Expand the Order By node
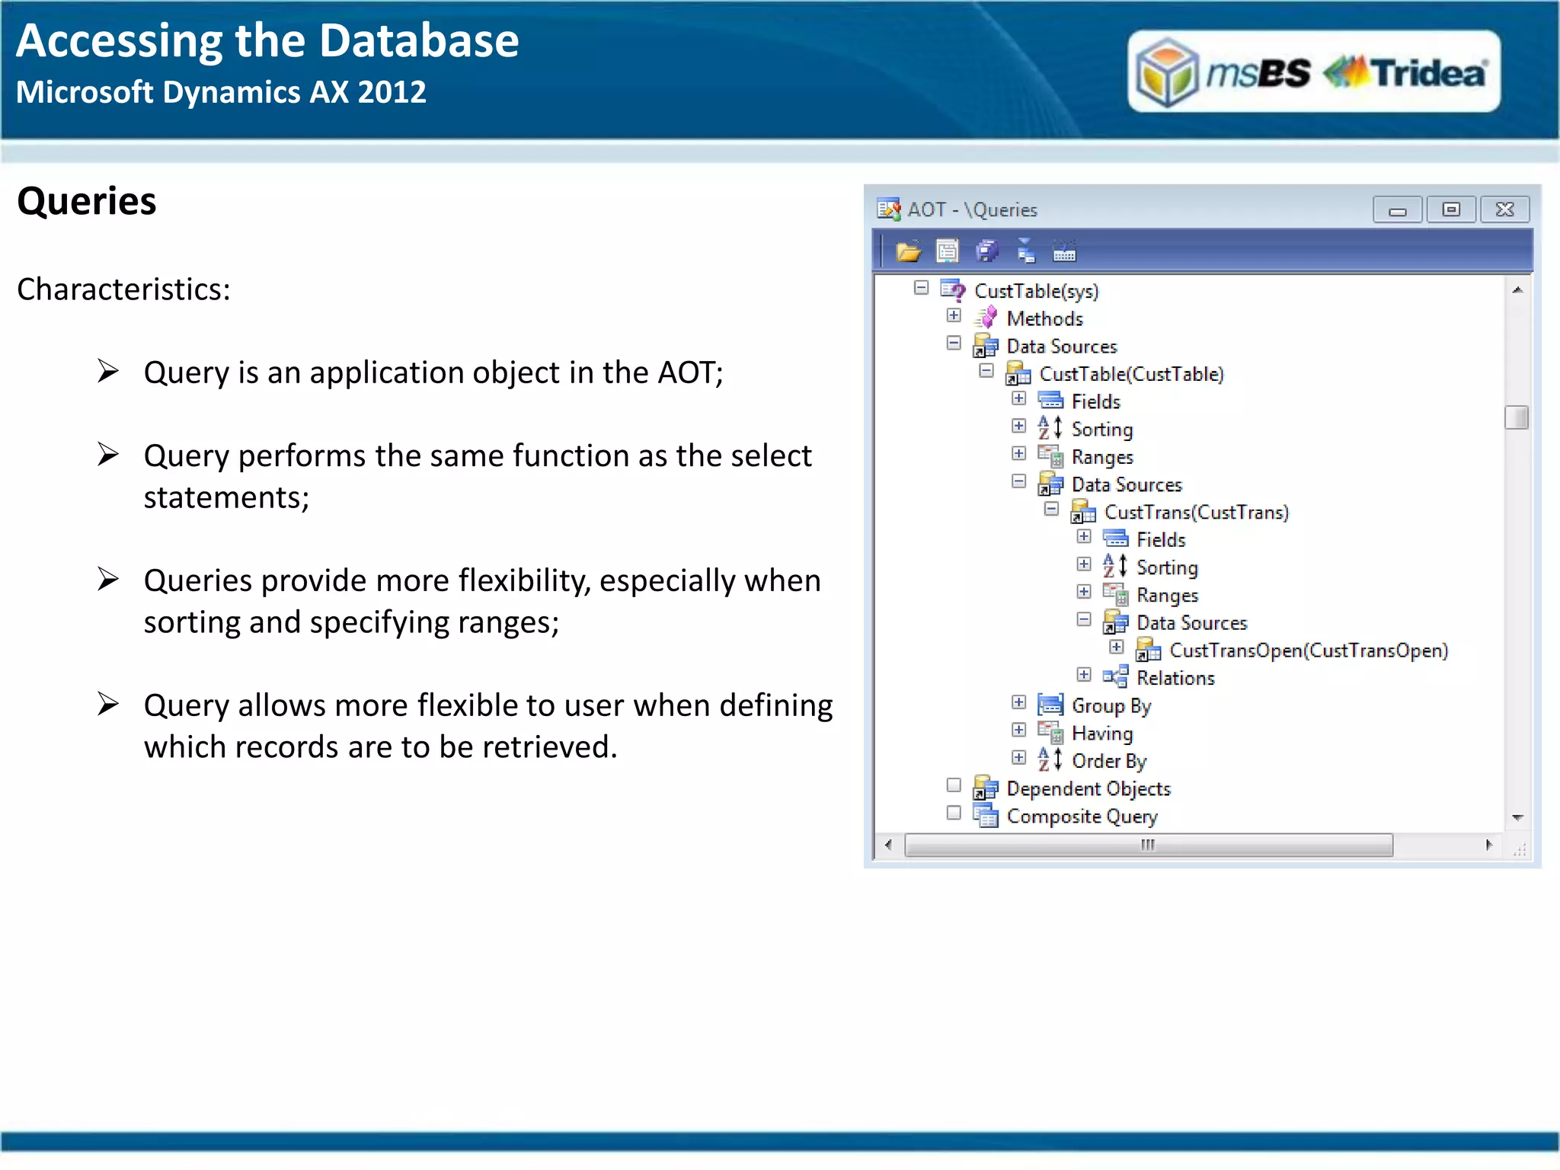 [x=1019, y=757]
